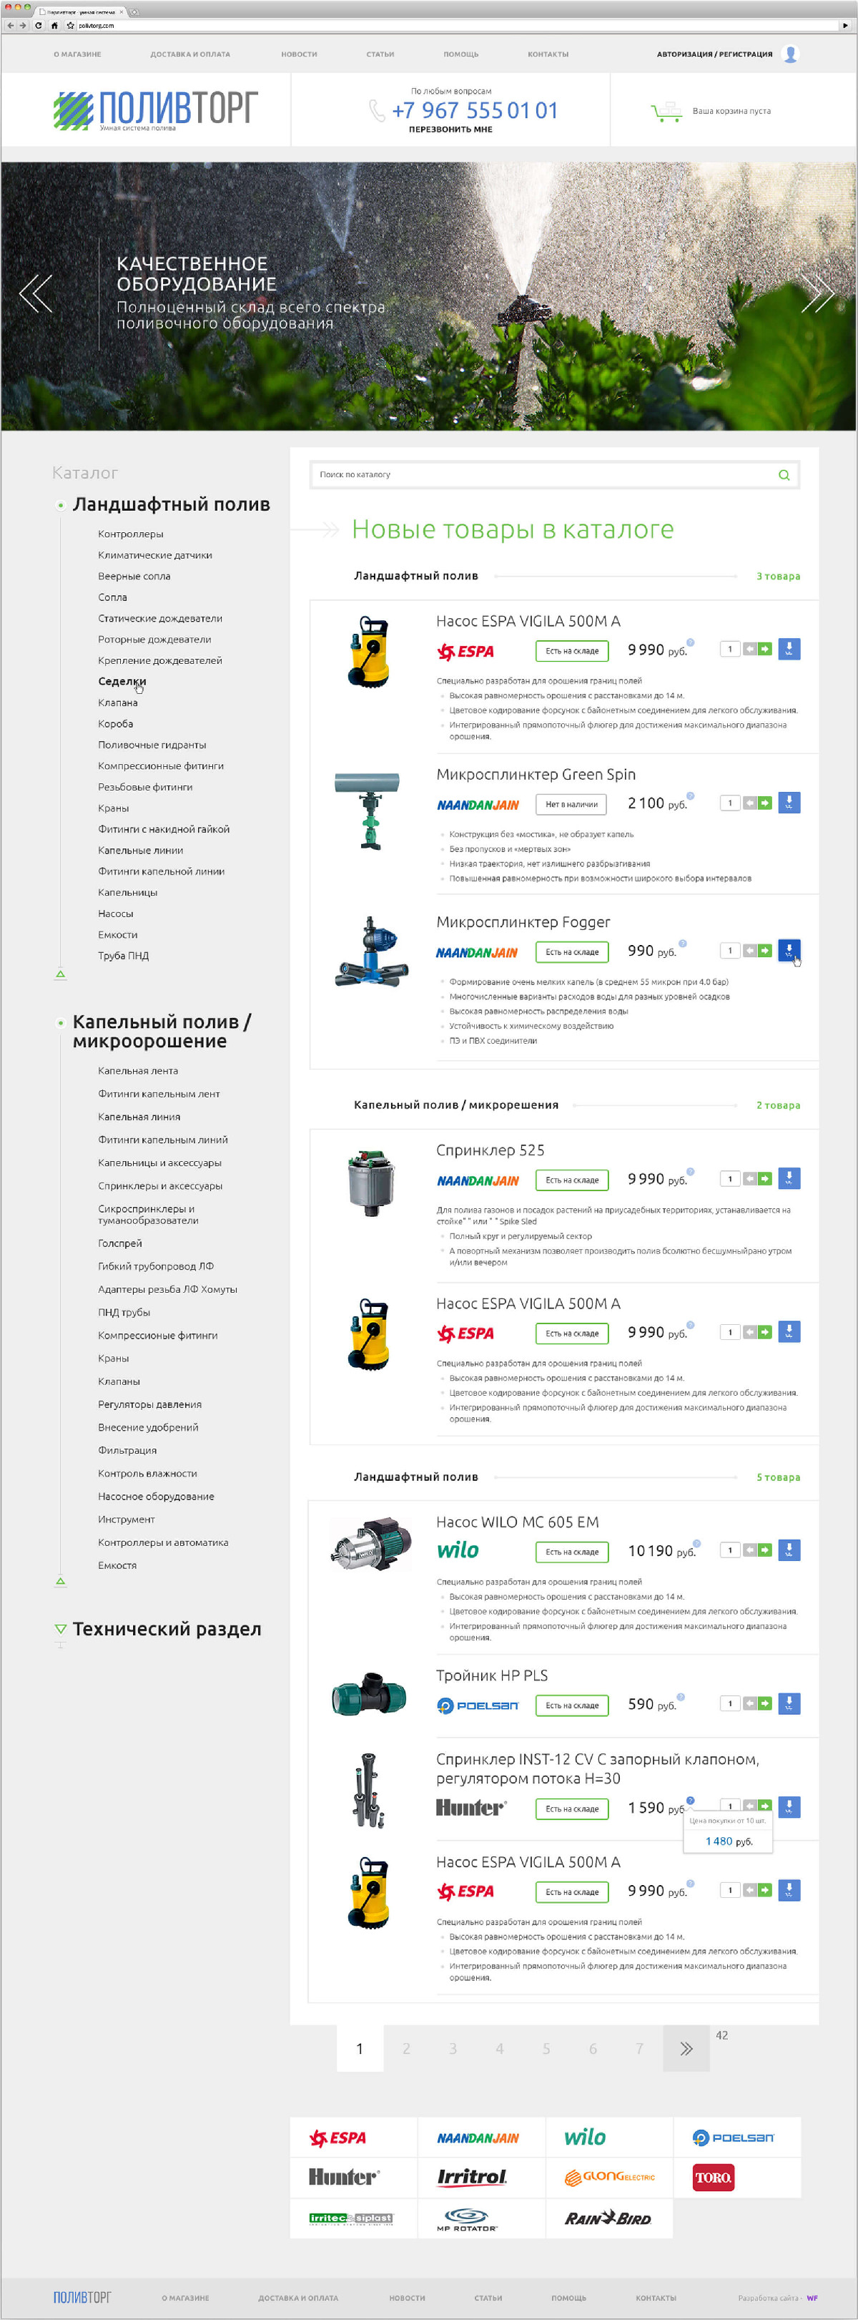Open the Доставка и оплата menu item
This screenshot has width=858, height=2320.
point(190,54)
